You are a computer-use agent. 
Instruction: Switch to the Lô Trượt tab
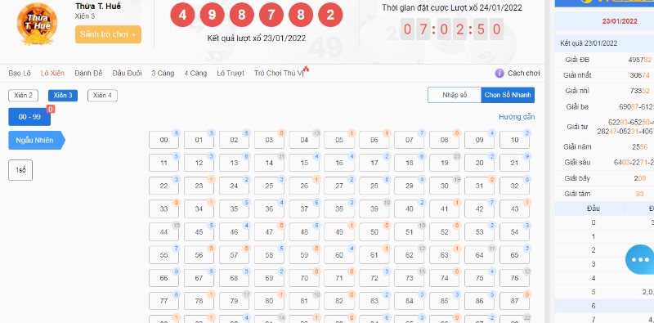(231, 73)
